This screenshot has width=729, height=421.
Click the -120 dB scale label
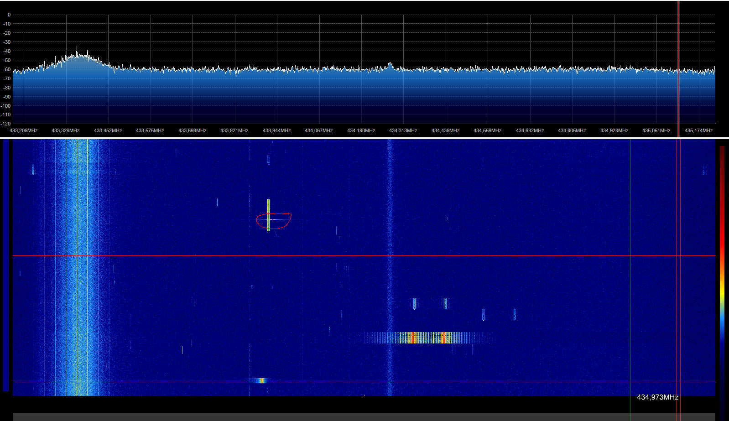pos(5,124)
